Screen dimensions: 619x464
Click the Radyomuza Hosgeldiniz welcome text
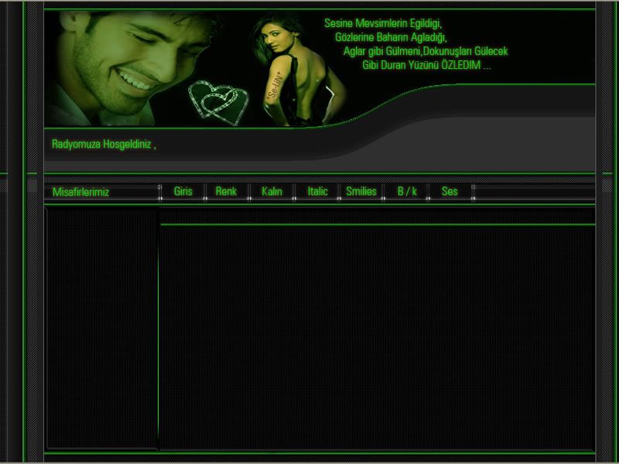tap(104, 145)
